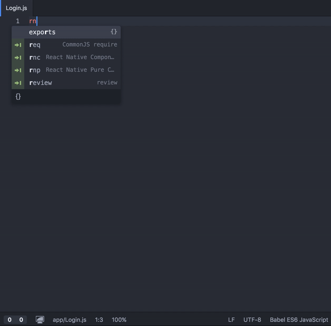Viewport: 331px width, 326px height.
Task: Click the 'CommonJS require' description text
Action: (90, 45)
